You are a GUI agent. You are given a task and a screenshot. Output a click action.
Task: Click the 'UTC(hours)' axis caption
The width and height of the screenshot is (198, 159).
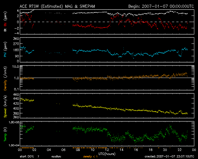click(107, 154)
